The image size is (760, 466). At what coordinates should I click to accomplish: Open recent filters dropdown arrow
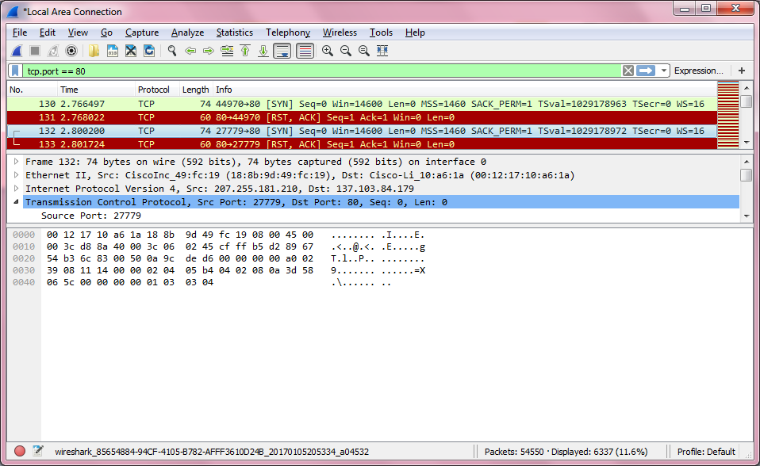[663, 71]
